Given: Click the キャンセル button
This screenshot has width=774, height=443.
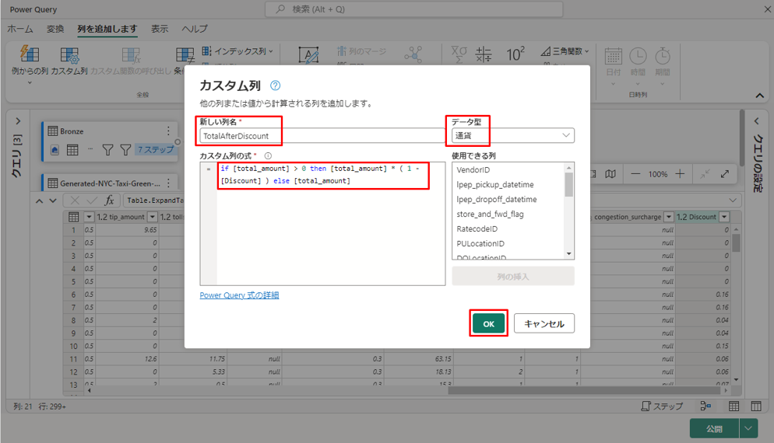Looking at the screenshot, I should (x=544, y=324).
